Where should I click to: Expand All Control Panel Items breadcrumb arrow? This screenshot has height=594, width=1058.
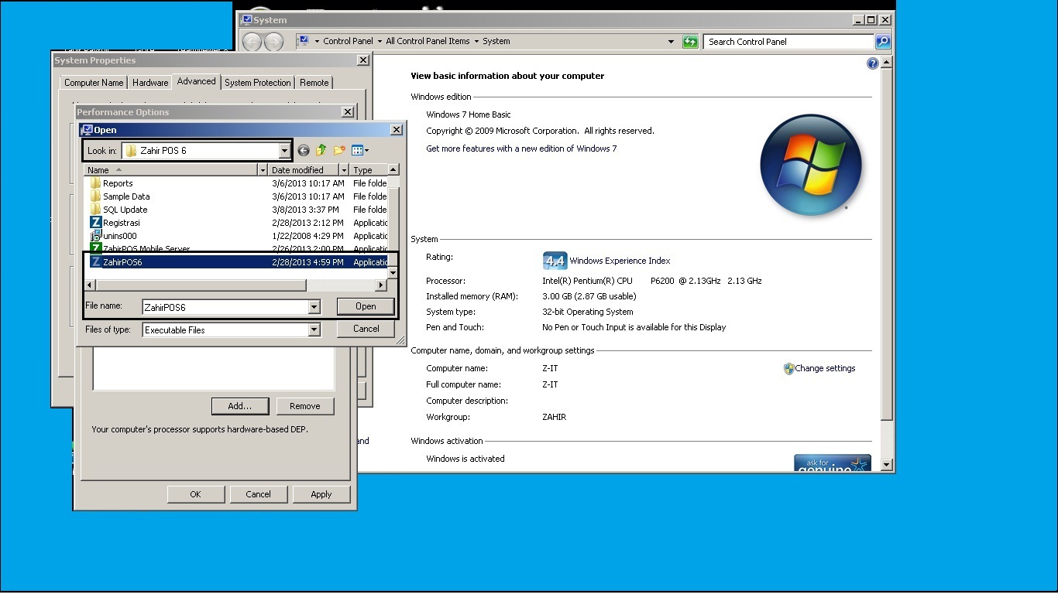point(476,42)
